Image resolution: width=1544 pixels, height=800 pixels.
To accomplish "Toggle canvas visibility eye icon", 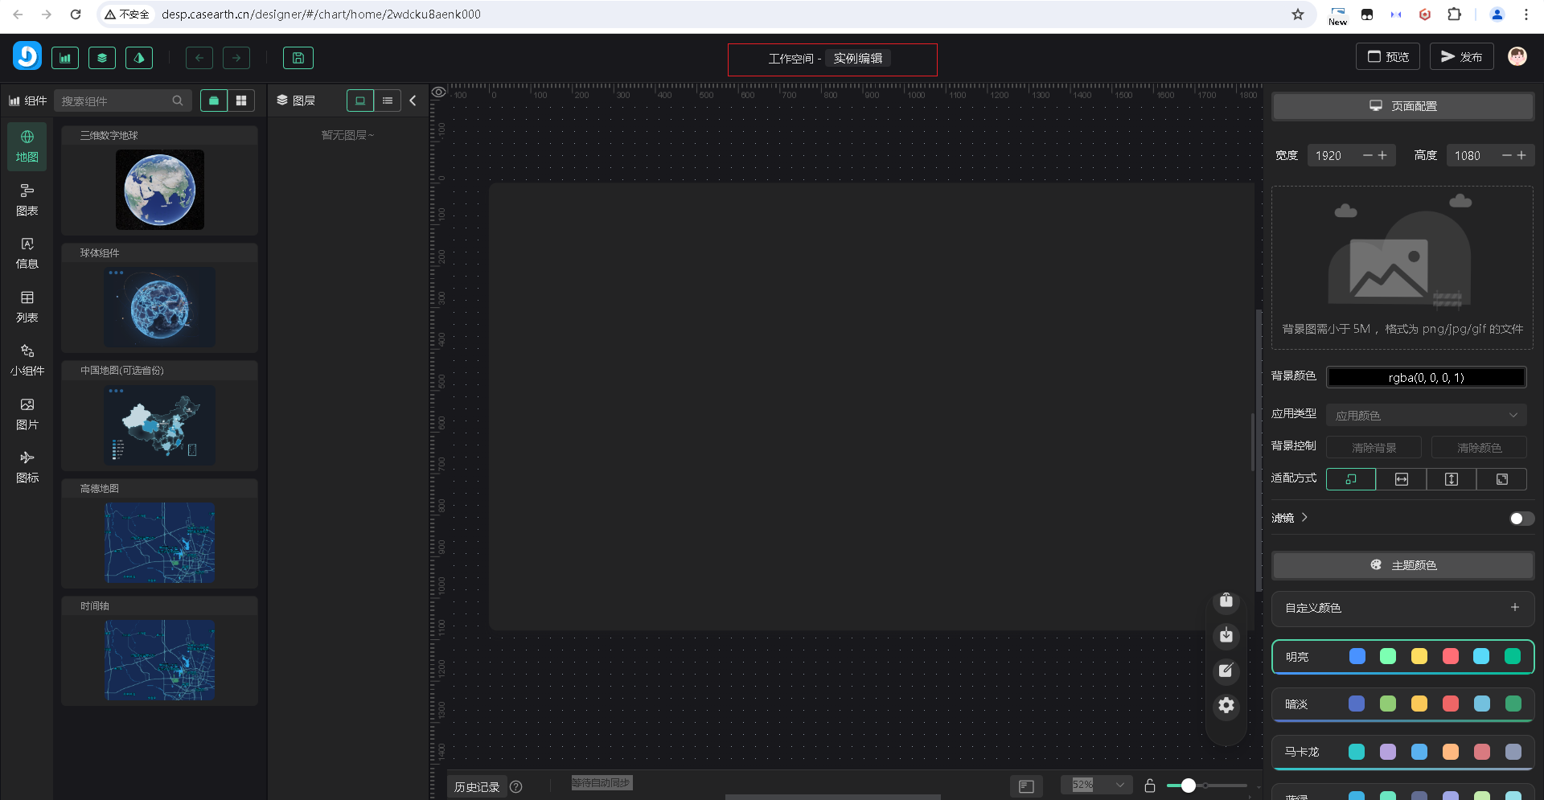I will click(x=438, y=92).
